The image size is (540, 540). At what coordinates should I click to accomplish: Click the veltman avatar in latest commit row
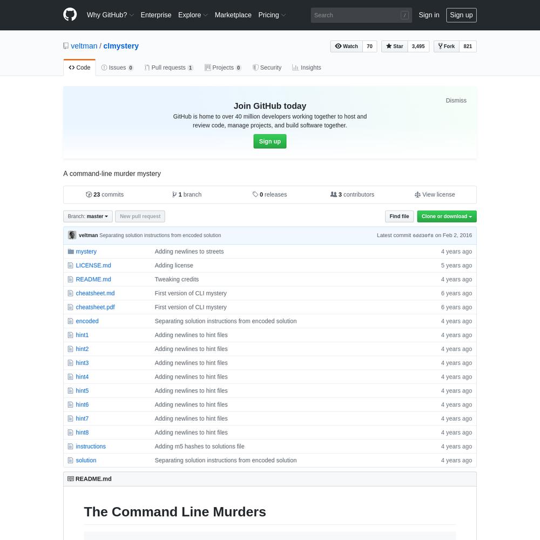coord(72,235)
